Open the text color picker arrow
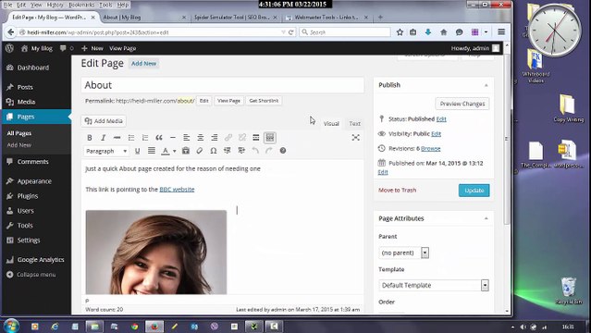 (174, 151)
